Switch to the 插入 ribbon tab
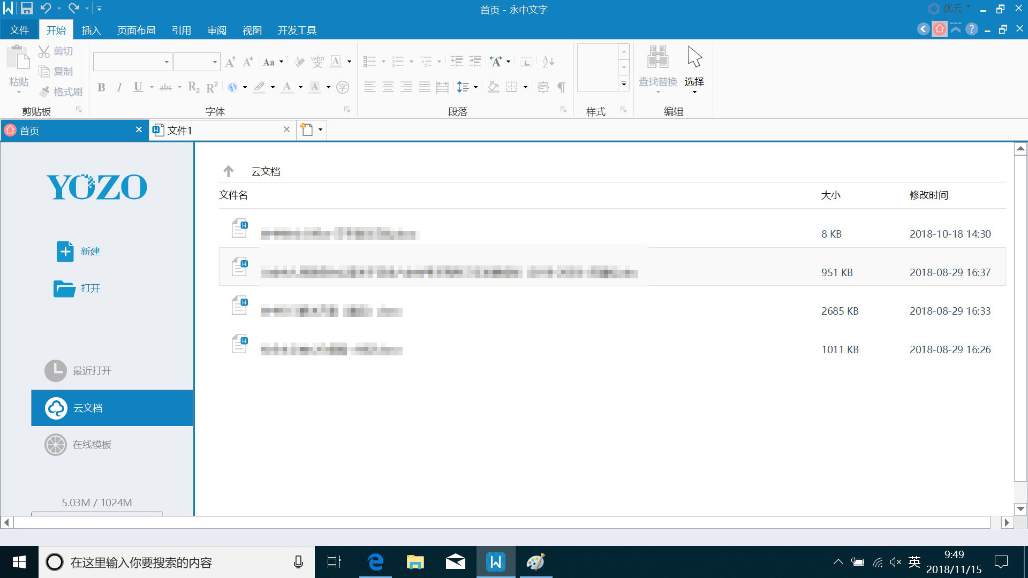The height and width of the screenshot is (578, 1028). click(91, 30)
